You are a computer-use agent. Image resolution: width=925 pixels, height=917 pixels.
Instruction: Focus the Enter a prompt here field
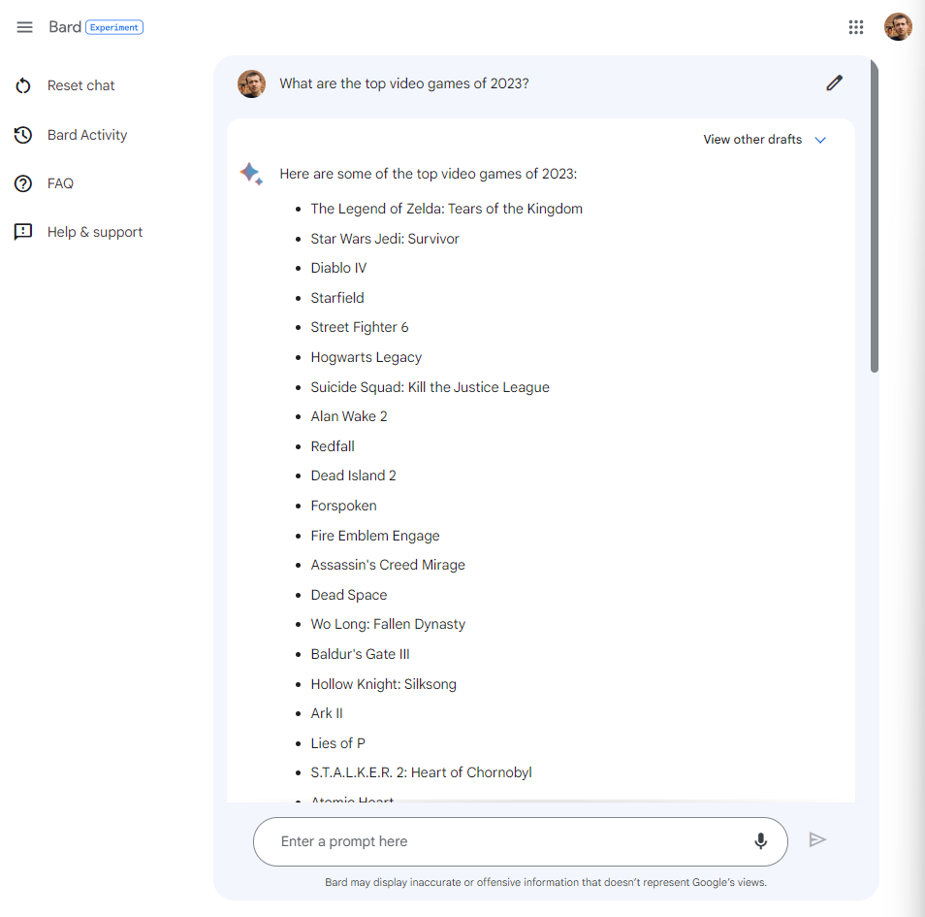click(504, 841)
